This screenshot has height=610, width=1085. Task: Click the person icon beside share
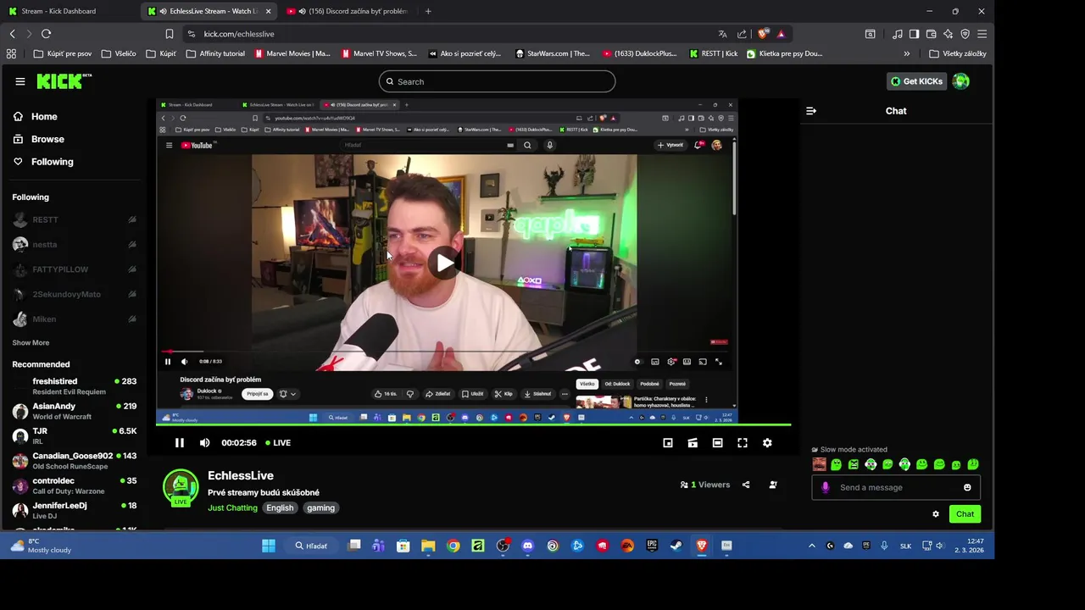(x=773, y=485)
